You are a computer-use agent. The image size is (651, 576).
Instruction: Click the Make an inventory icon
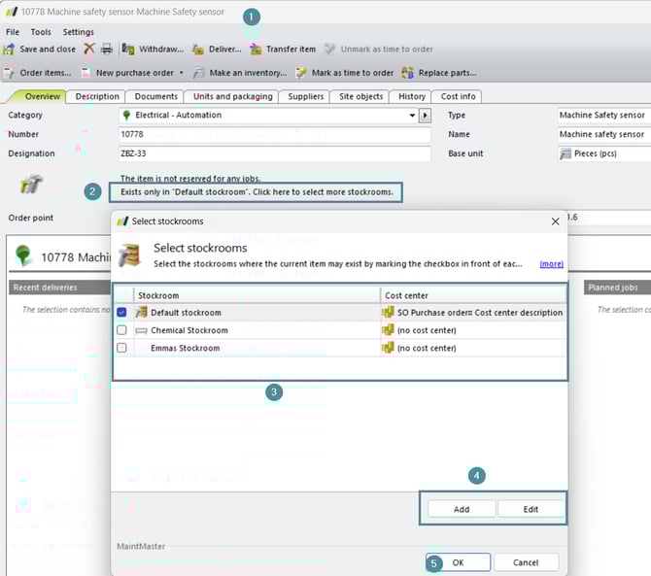[198, 73]
